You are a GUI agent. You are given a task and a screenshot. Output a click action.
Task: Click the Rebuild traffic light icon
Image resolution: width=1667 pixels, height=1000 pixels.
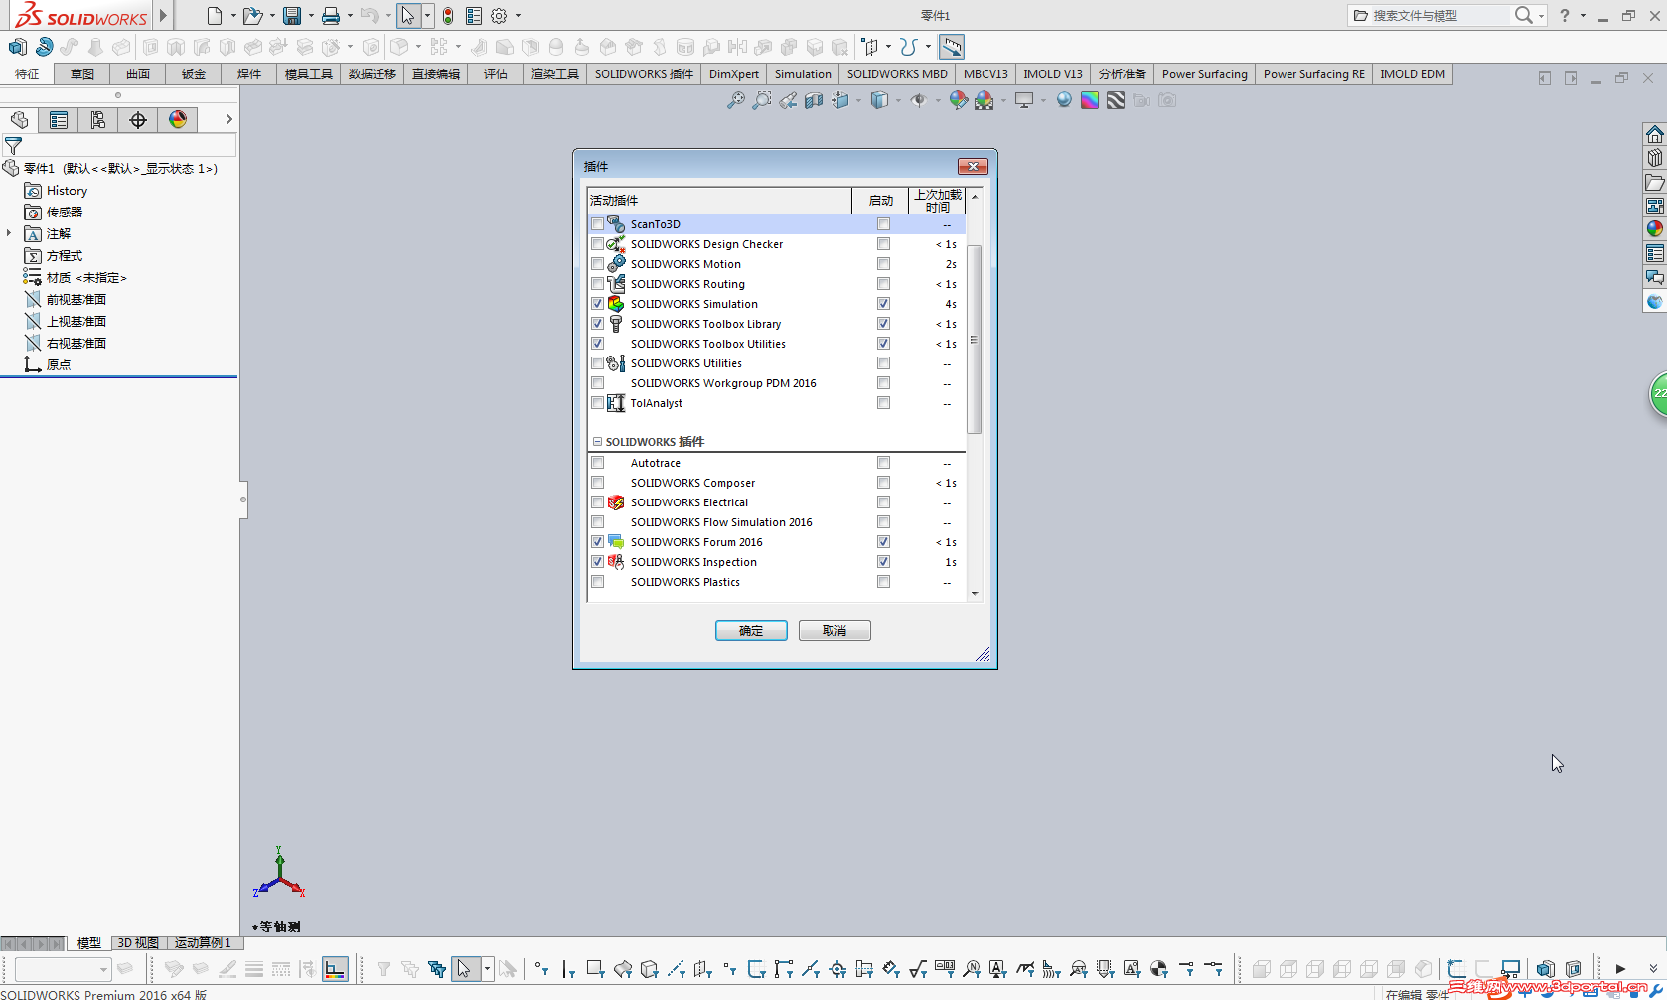[x=448, y=16]
